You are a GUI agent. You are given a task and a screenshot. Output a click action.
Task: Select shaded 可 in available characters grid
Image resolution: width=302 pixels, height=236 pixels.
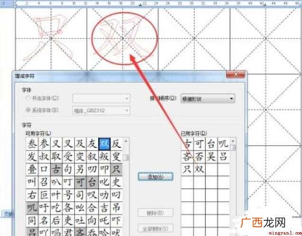(x=80, y=182)
